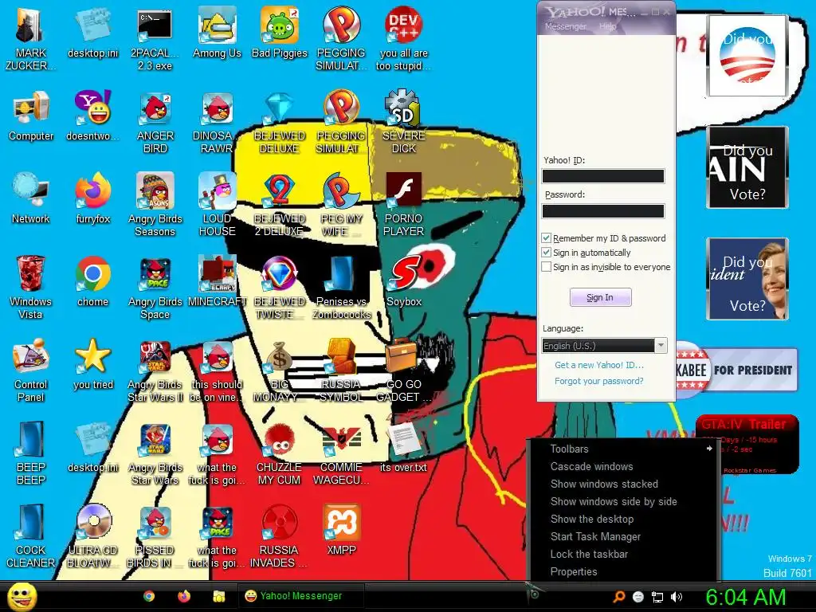
Task: Open the chome Chrome shortcut
Action: point(92,281)
